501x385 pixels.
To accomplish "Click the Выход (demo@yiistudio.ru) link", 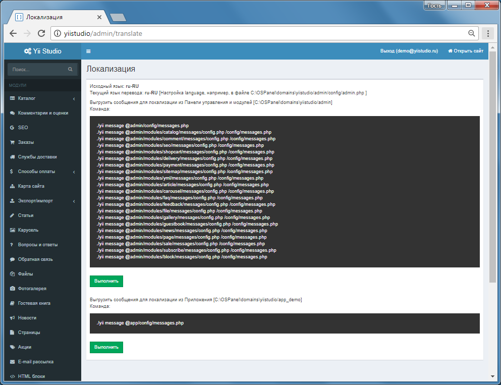I will 409,51.
